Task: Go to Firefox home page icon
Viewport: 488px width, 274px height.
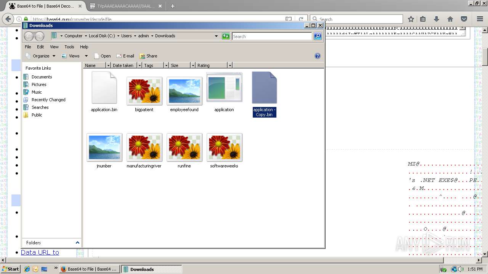Action: coord(450,19)
